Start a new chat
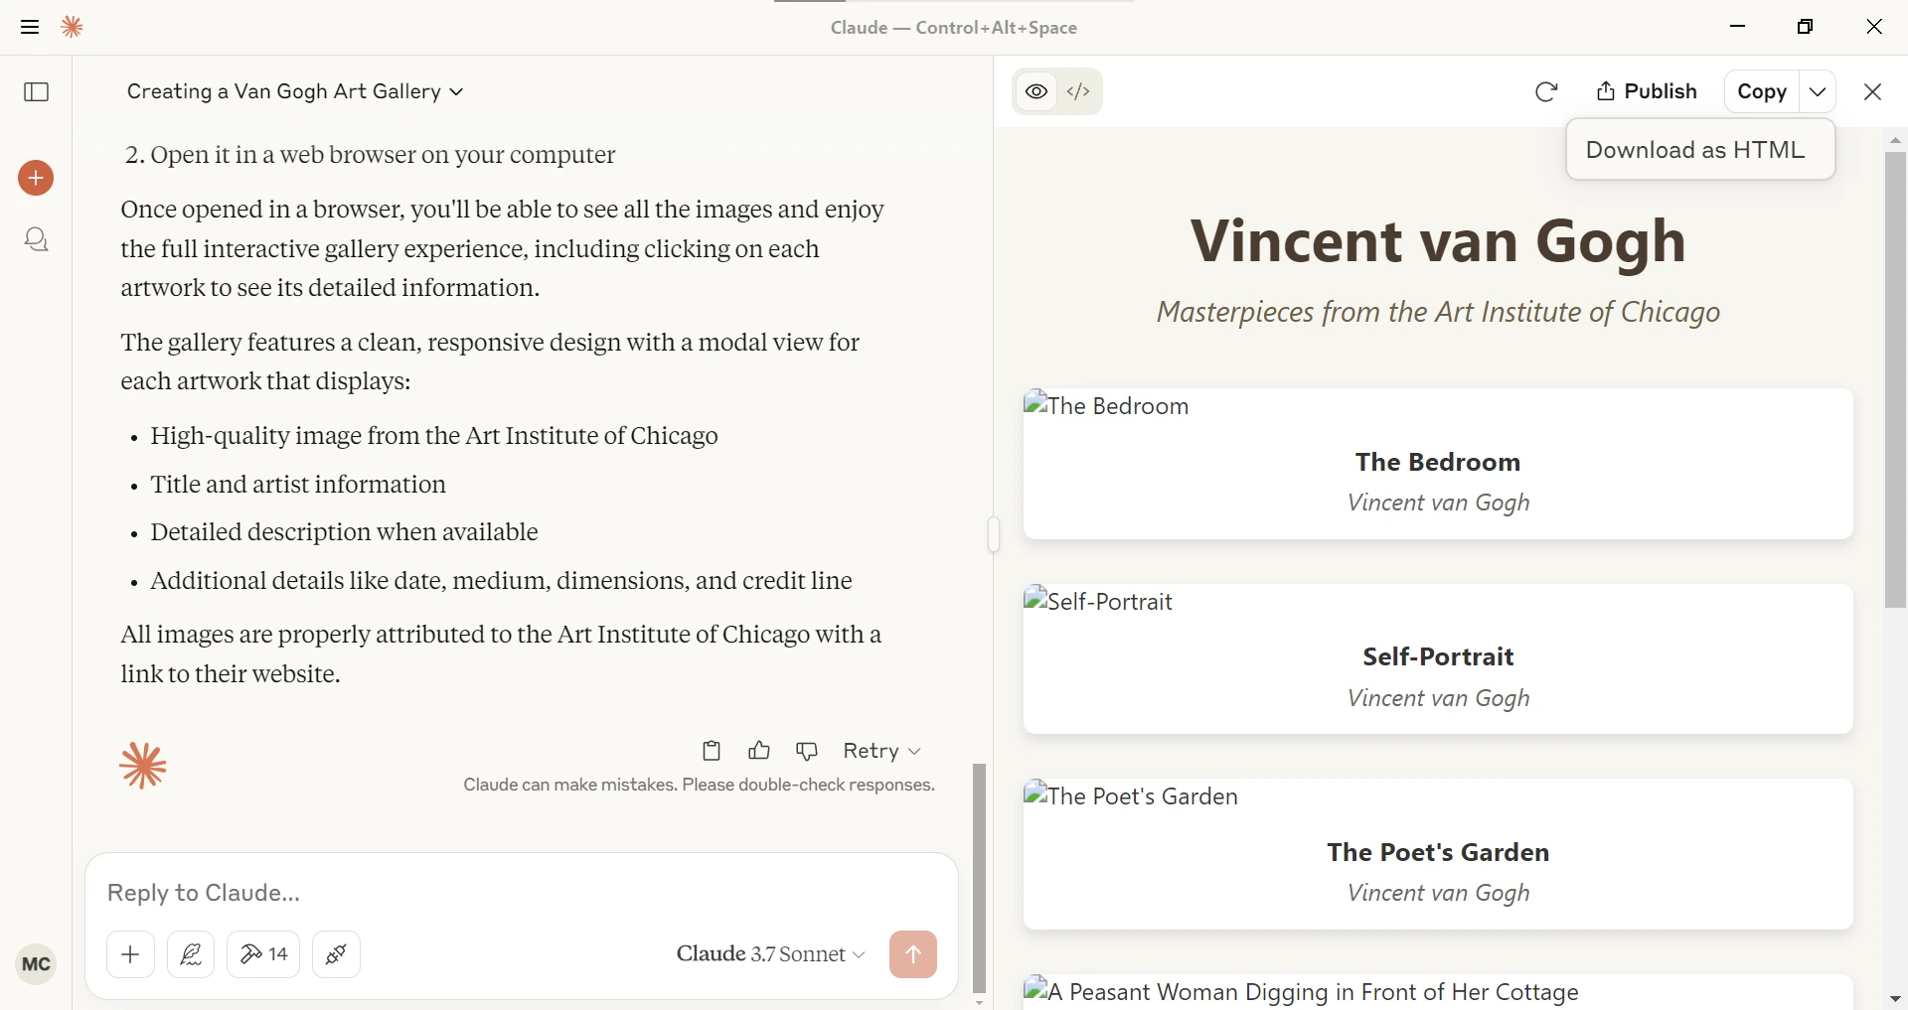The image size is (1908, 1010). coord(36,179)
